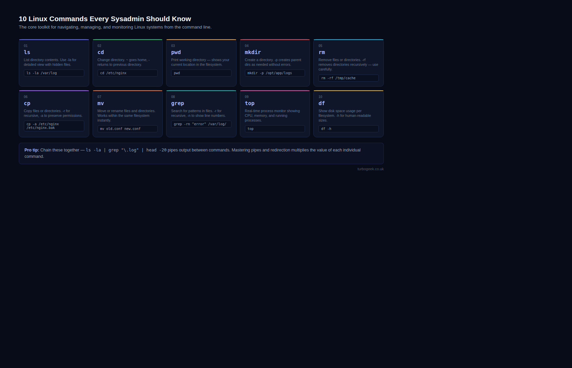Click the 'pwd' command heading

coord(176,52)
